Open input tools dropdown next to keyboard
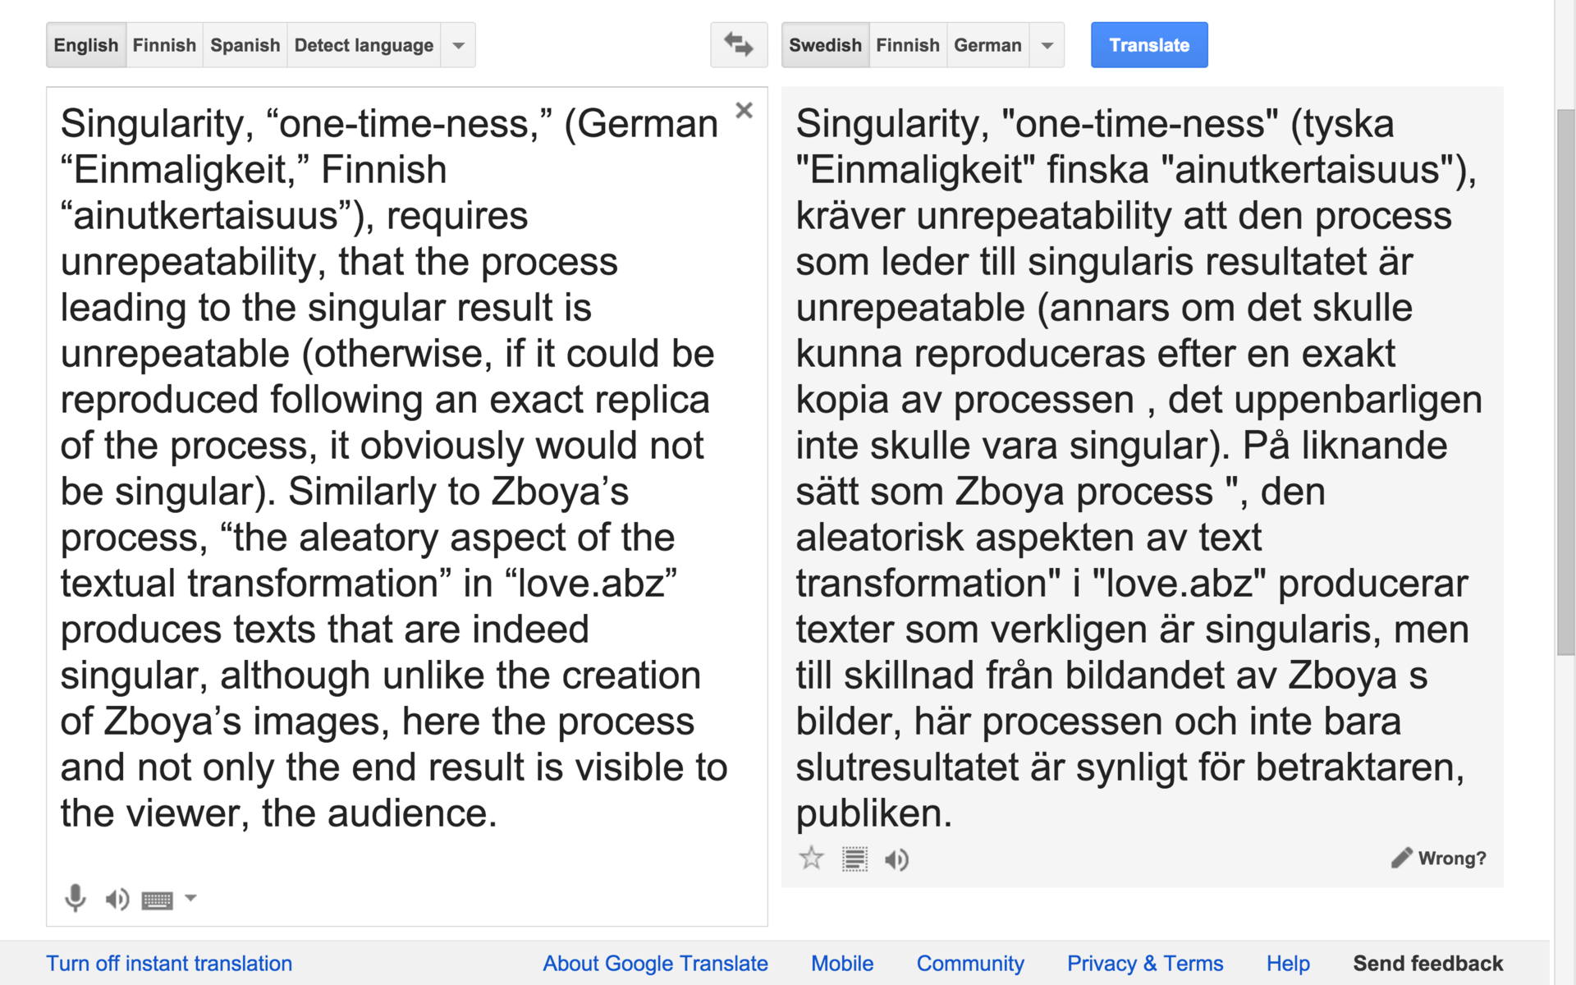 pyautogui.click(x=190, y=898)
